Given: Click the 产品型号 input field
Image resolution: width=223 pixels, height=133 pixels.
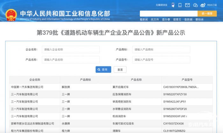Looking at the screenshot, I should click(x=161, y=60).
